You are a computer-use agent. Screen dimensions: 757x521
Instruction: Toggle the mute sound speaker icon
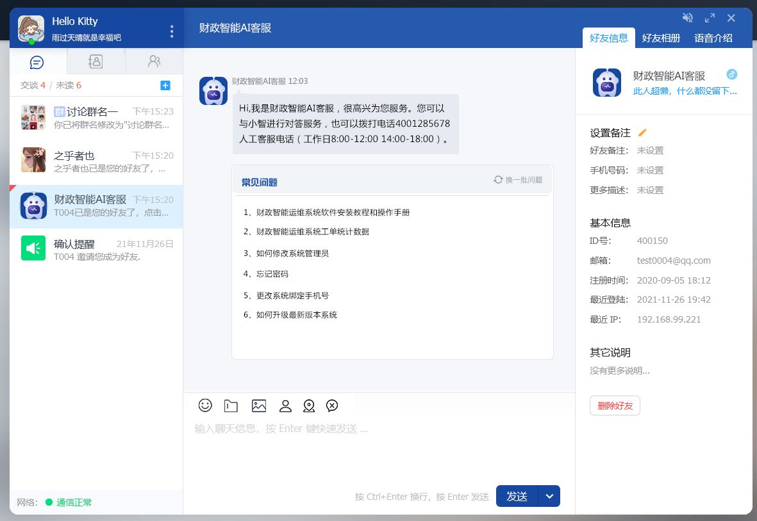[x=688, y=18]
